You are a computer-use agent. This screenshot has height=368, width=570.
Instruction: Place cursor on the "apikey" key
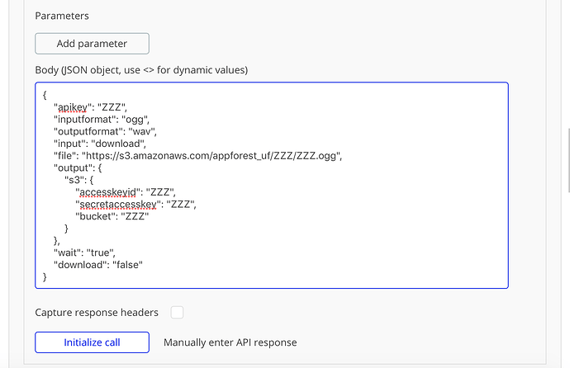click(74, 107)
